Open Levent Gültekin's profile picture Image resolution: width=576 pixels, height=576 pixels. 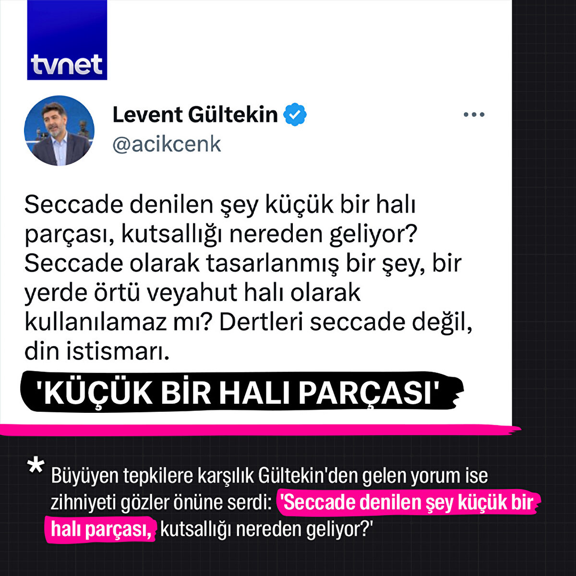point(59,131)
